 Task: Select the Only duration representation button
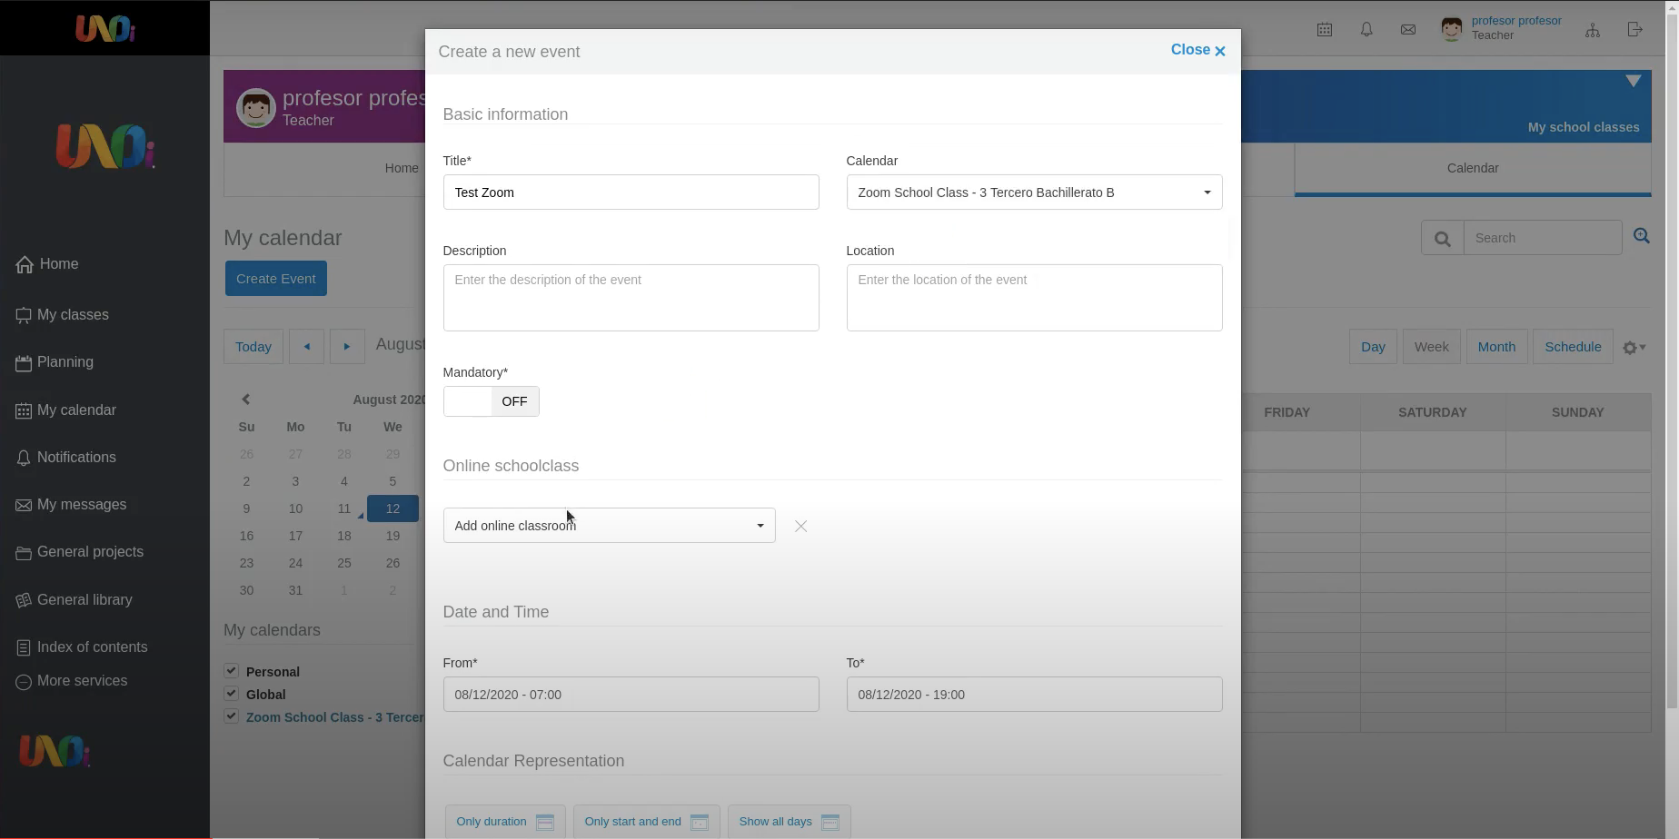click(504, 822)
